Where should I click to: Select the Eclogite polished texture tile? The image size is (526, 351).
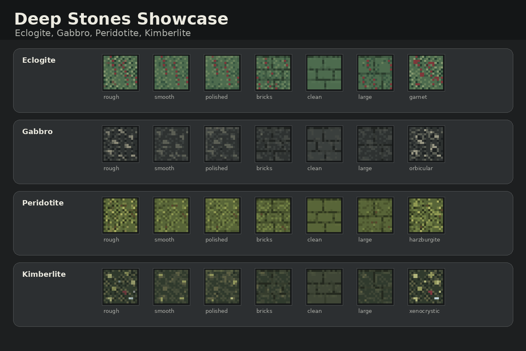tap(222, 73)
